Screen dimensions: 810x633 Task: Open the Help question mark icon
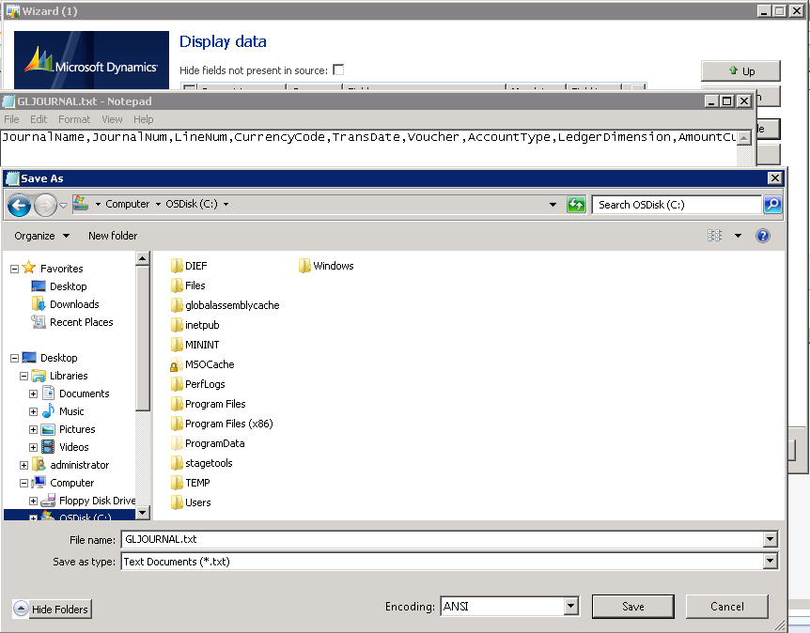pyautogui.click(x=763, y=236)
